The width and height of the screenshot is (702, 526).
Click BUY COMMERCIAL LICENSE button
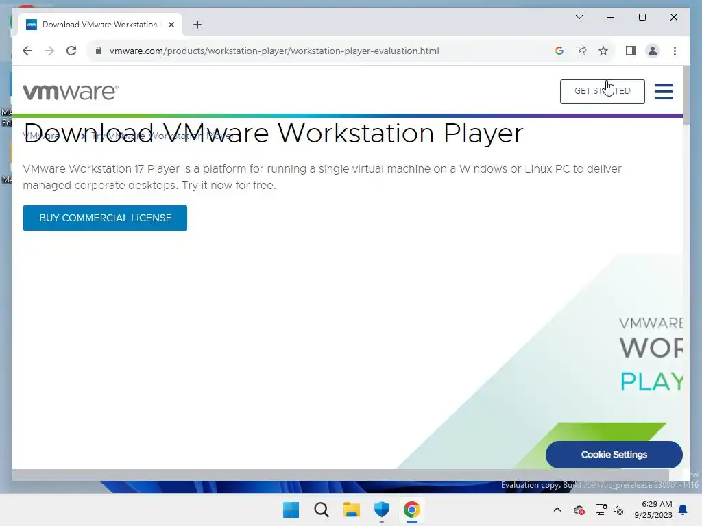(x=105, y=218)
